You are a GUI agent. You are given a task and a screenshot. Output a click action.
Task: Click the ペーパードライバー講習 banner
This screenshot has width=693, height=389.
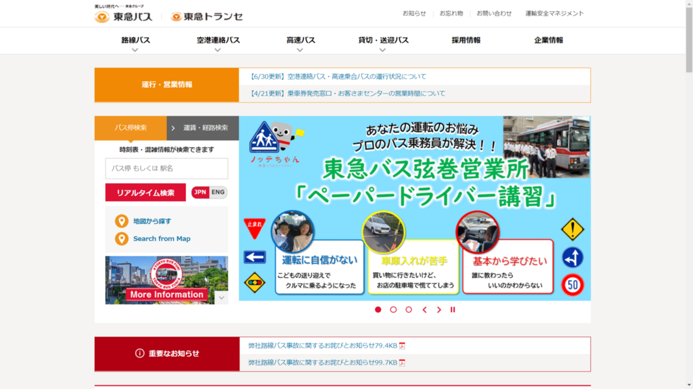(415, 209)
